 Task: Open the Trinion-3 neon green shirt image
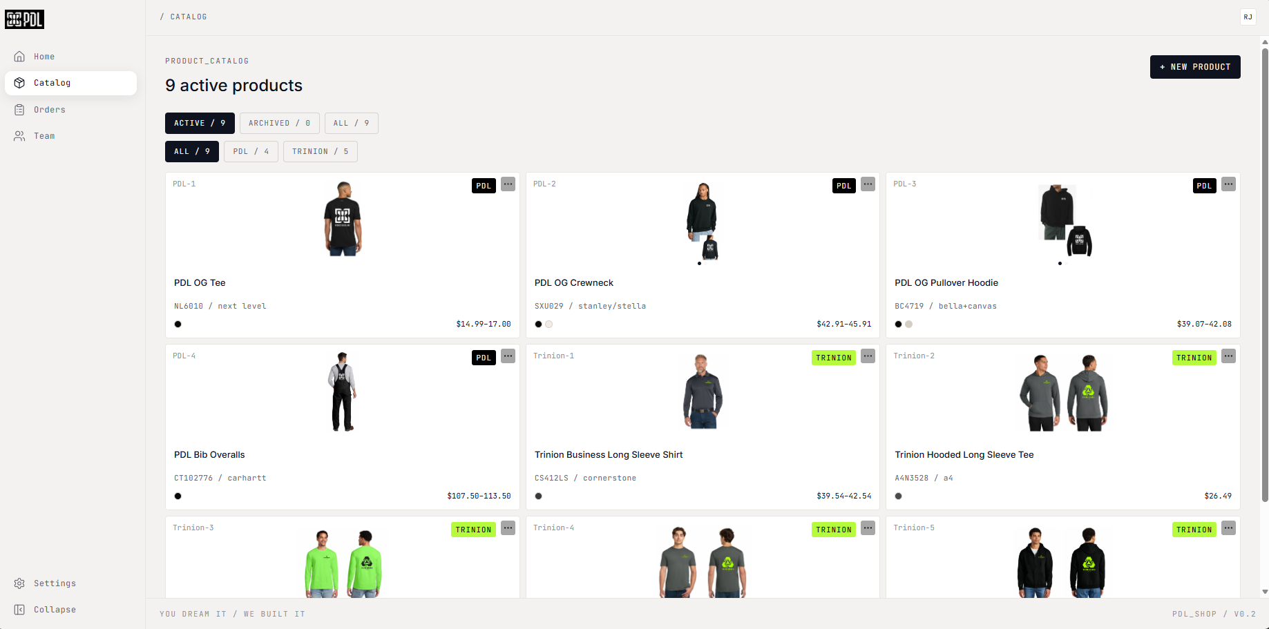pos(343,563)
